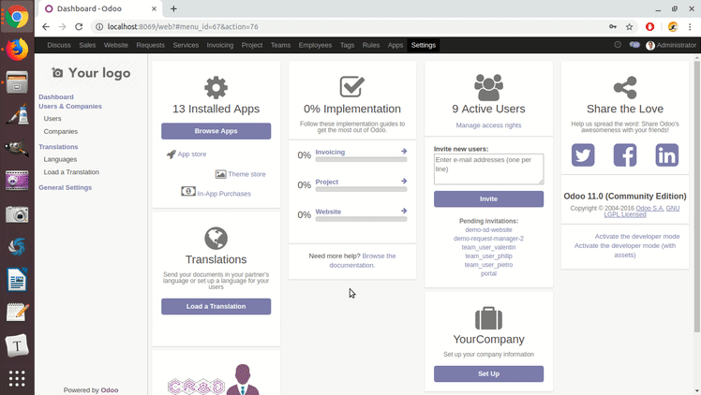Viewport: 701px width, 395px height.
Task: Click the Odoo link in footer
Action: 110,390
